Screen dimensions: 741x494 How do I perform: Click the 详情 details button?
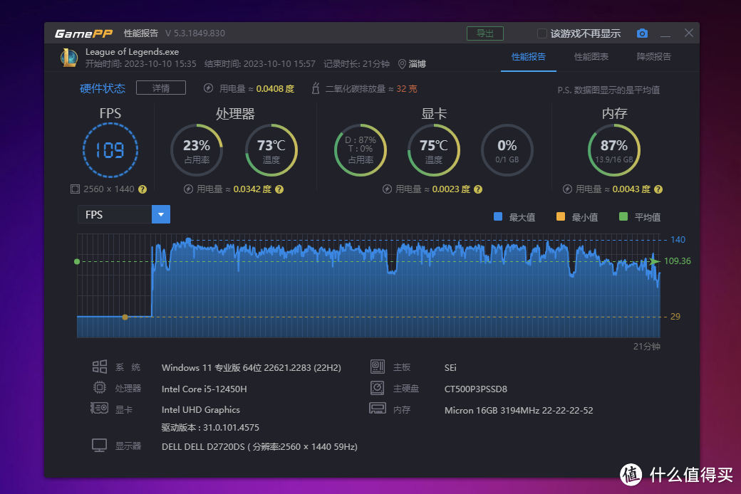click(x=161, y=88)
